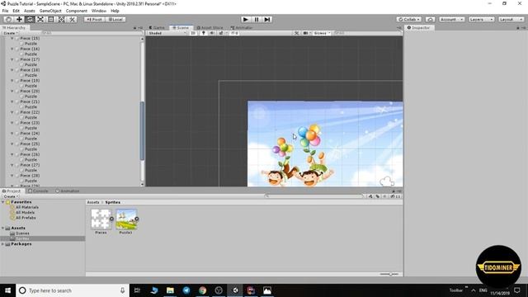This screenshot has height=297, width=528.
Task: Click the Hierarchy vertical scrollbar thumb
Action: coord(142,130)
